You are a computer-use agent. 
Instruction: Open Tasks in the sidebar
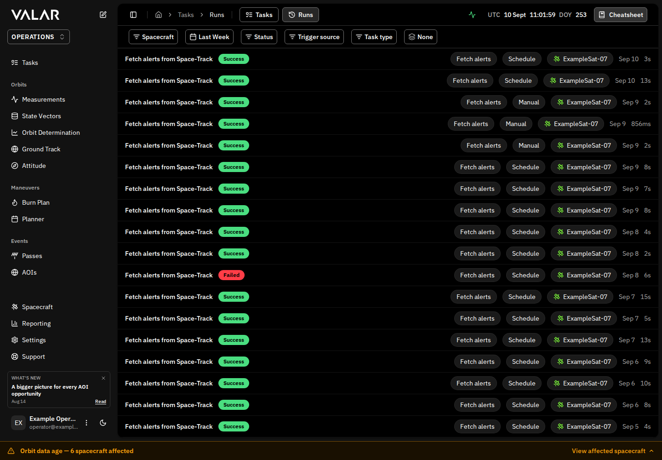click(x=59, y=63)
